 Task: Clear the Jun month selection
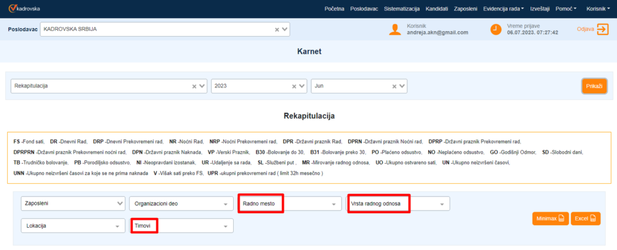point(393,86)
